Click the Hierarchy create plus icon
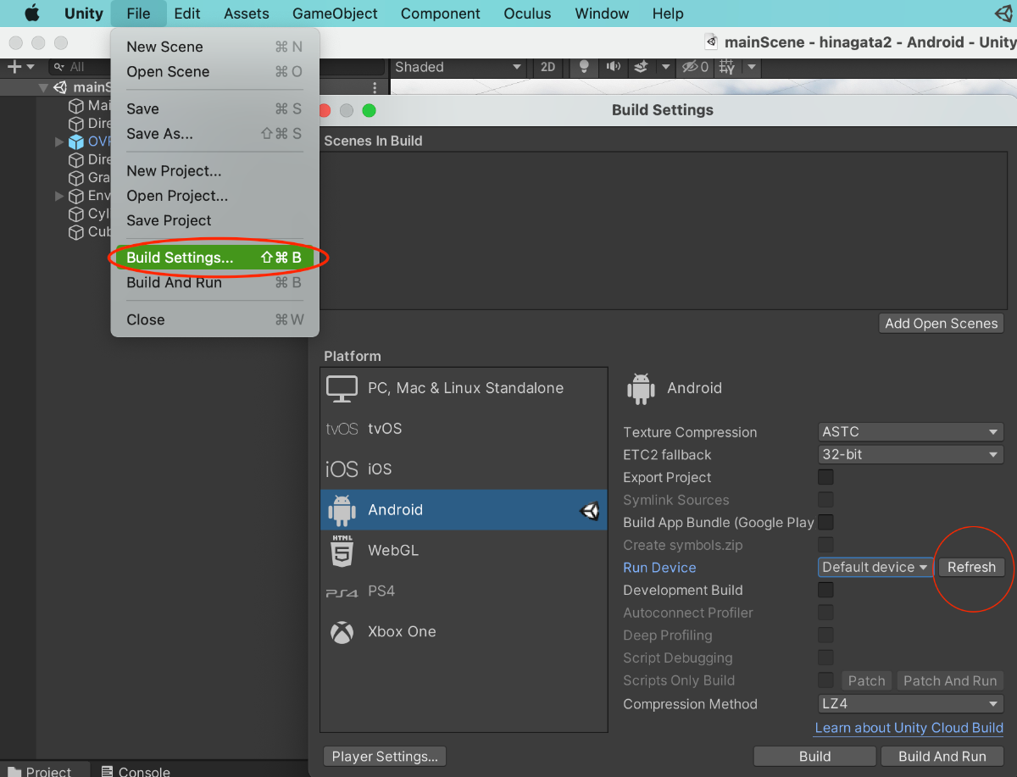 coord(14,67)
